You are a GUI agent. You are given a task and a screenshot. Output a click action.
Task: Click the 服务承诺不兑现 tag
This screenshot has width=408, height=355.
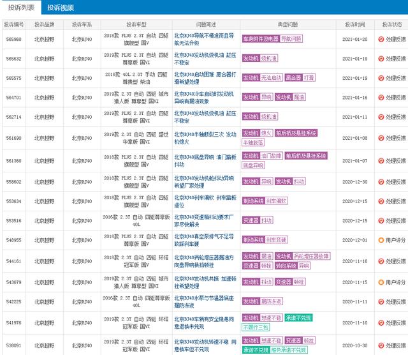[289, 350]
